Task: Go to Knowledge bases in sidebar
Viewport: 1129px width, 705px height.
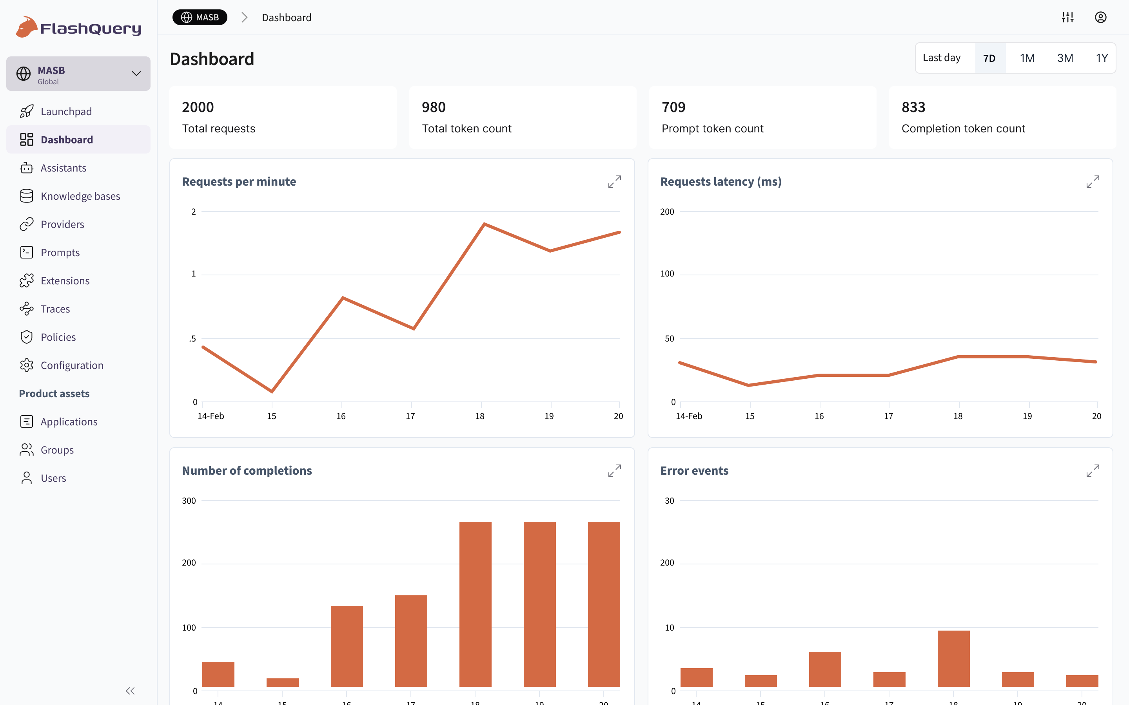Action: tap(80, 196)
